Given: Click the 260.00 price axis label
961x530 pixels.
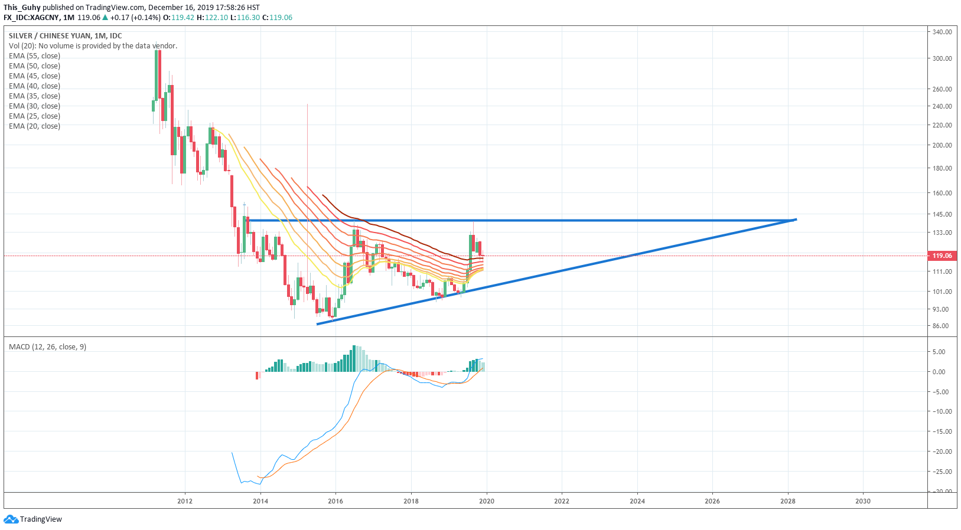Looking at the screenshot, I should click(x=942, y=89).
